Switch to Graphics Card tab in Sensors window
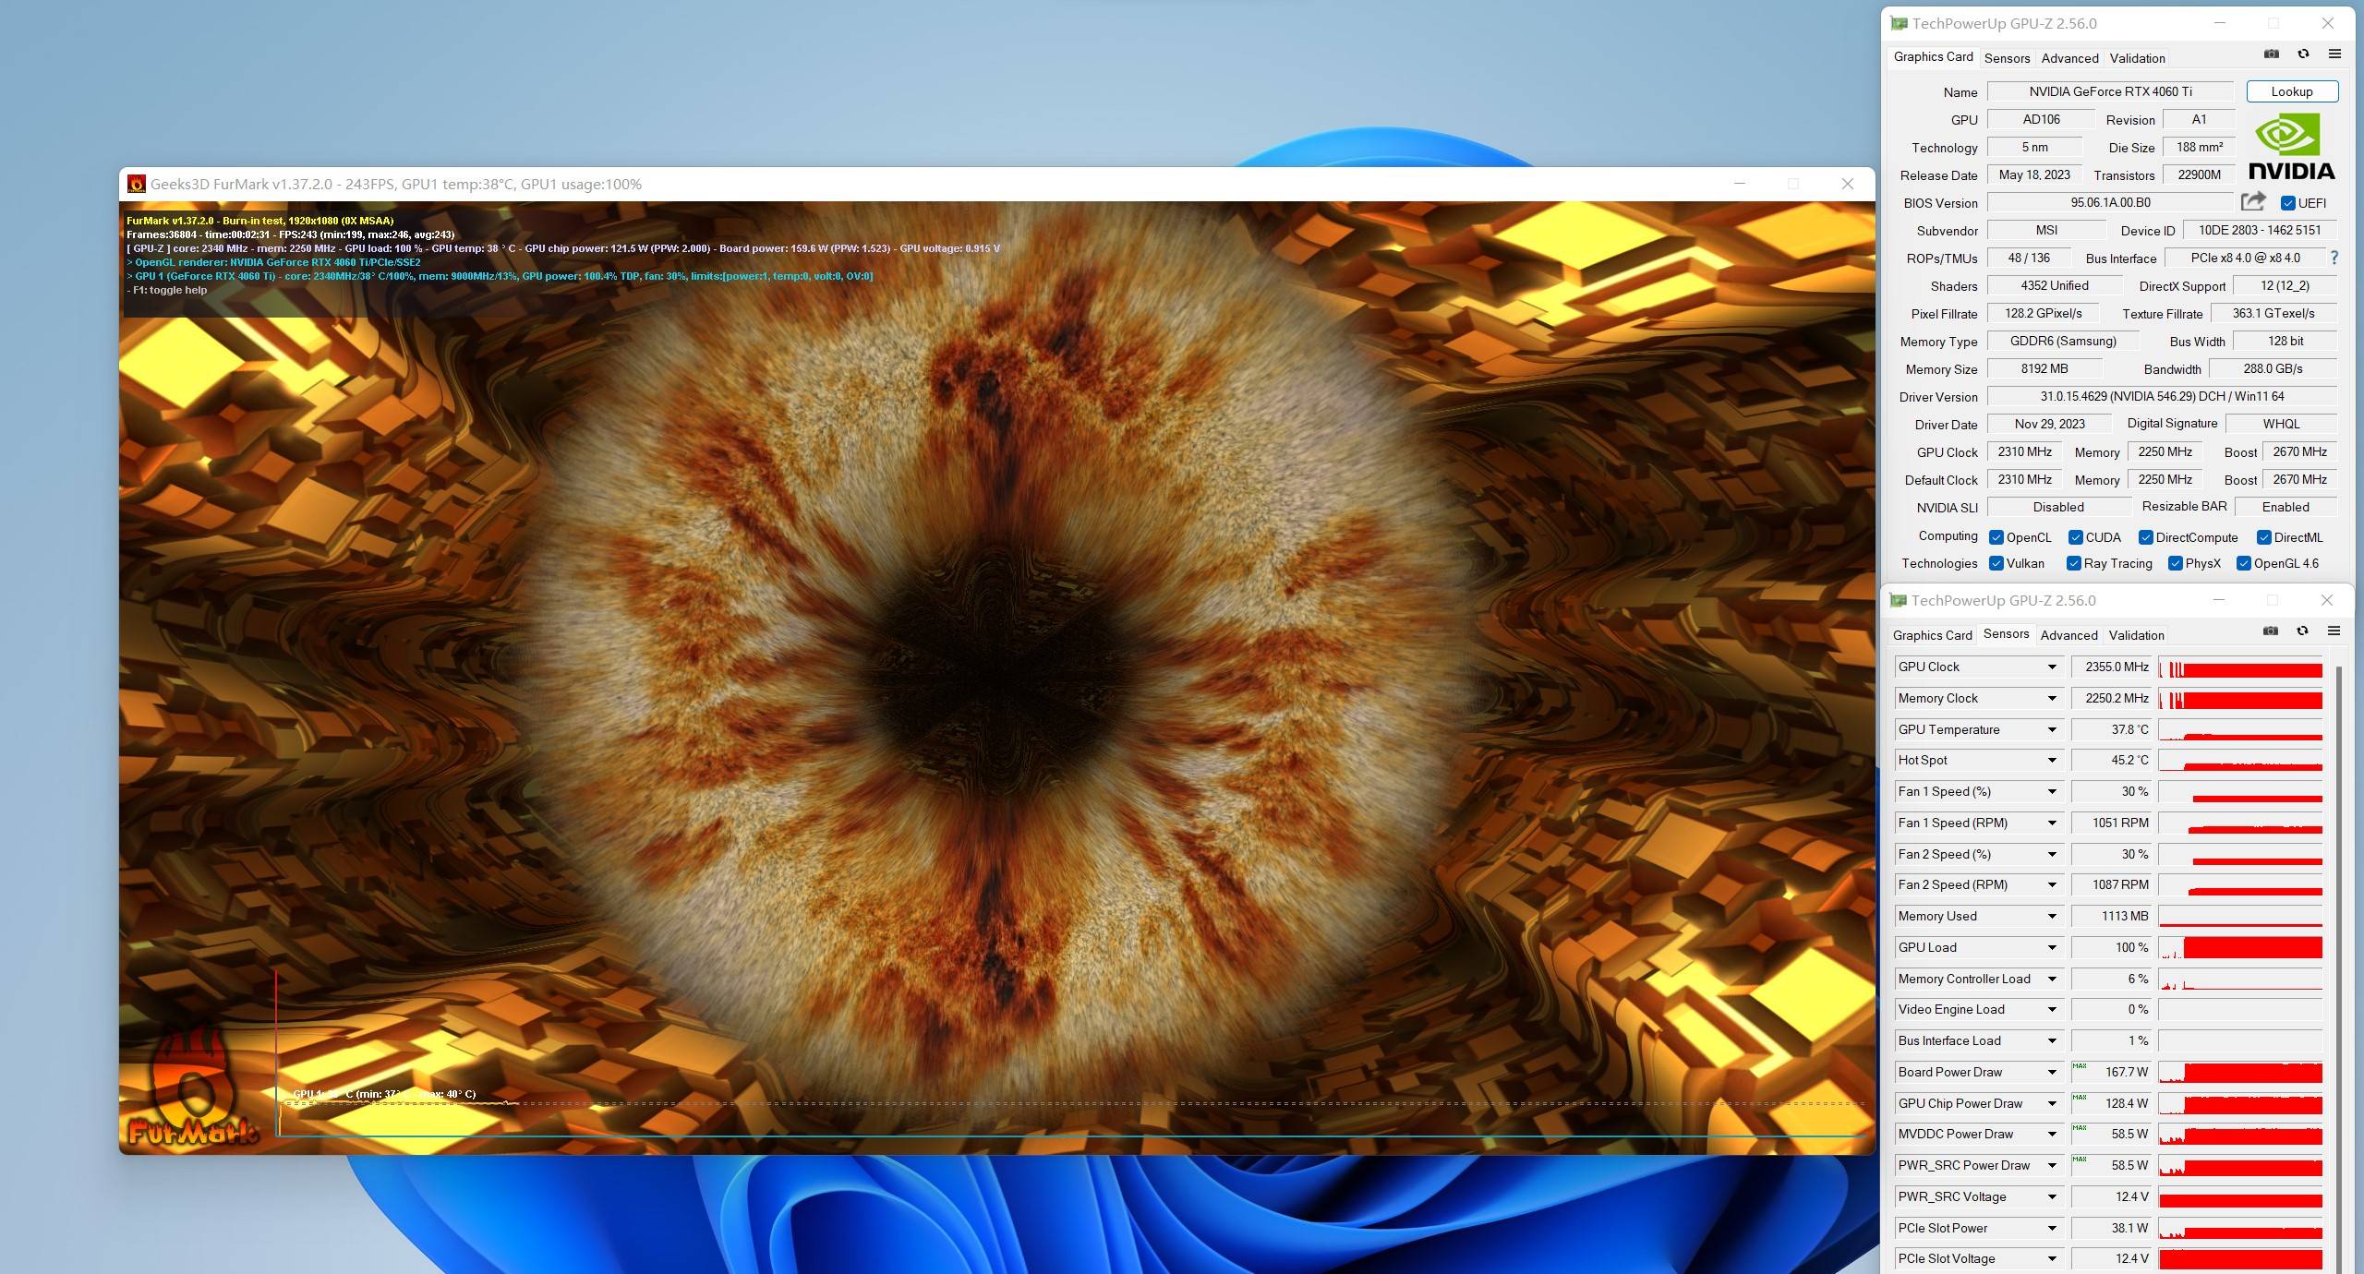This screenshot has height=1274, width=2364. (x=1932, y=635)
